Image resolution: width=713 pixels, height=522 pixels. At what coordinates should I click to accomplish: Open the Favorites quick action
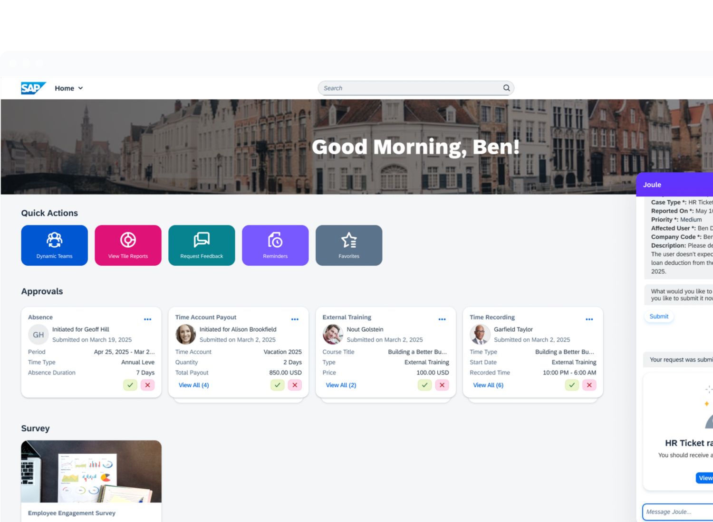coord(349,245)
